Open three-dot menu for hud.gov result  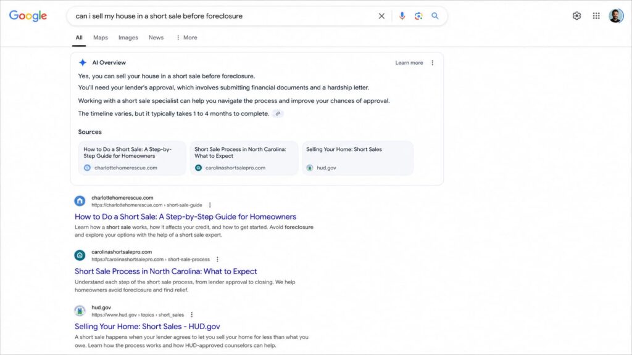coord(191,315)
